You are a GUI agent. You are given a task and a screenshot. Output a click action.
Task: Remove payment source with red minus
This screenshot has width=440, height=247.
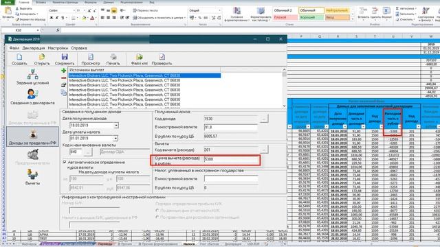(64, 78)
